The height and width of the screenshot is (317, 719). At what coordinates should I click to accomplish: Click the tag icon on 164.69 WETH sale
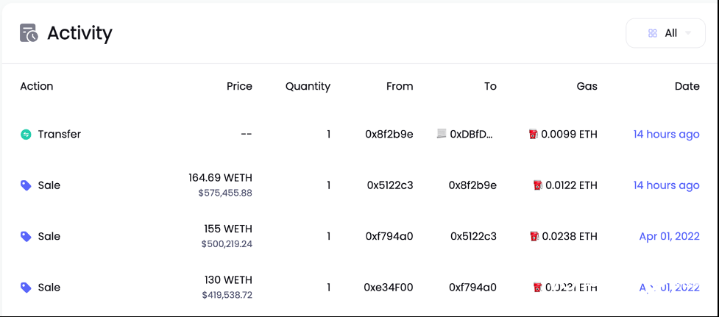26,186
